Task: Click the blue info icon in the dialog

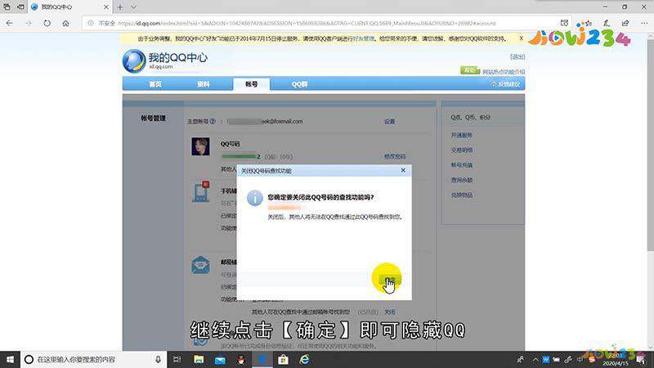Action: pos(255,198)
